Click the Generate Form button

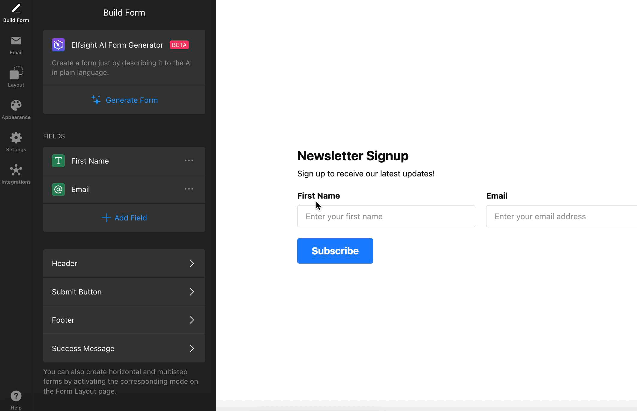pos(124,100)
